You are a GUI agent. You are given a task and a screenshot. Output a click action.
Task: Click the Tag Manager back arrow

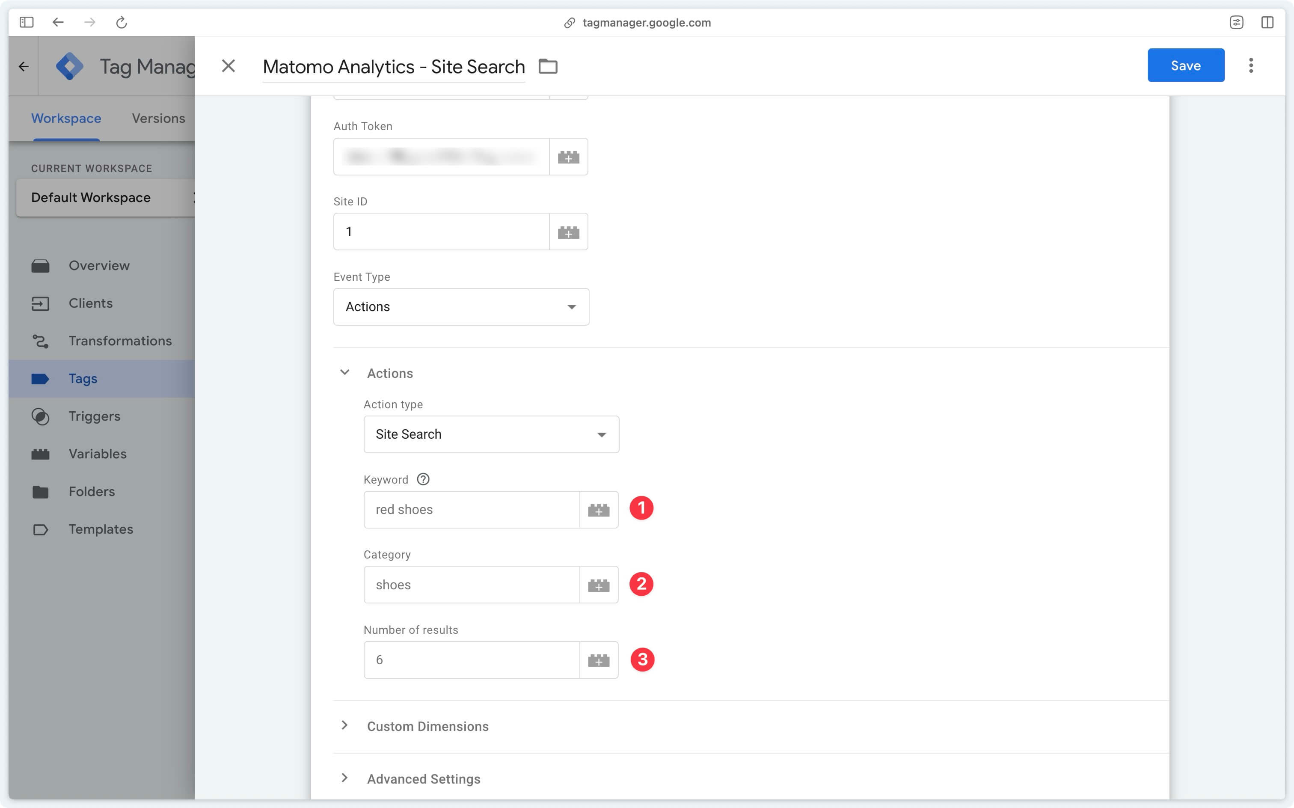[x=24, y=66]
